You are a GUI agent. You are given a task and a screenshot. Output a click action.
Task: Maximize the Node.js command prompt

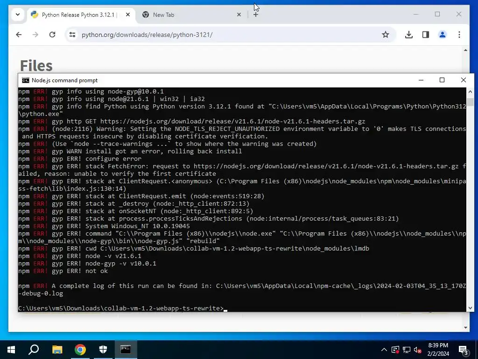coord(442,80)
